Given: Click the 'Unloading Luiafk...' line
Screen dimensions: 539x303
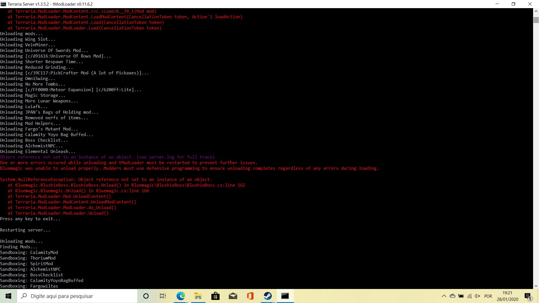Looking at the screenshot, I should click(x=24, y=107).
